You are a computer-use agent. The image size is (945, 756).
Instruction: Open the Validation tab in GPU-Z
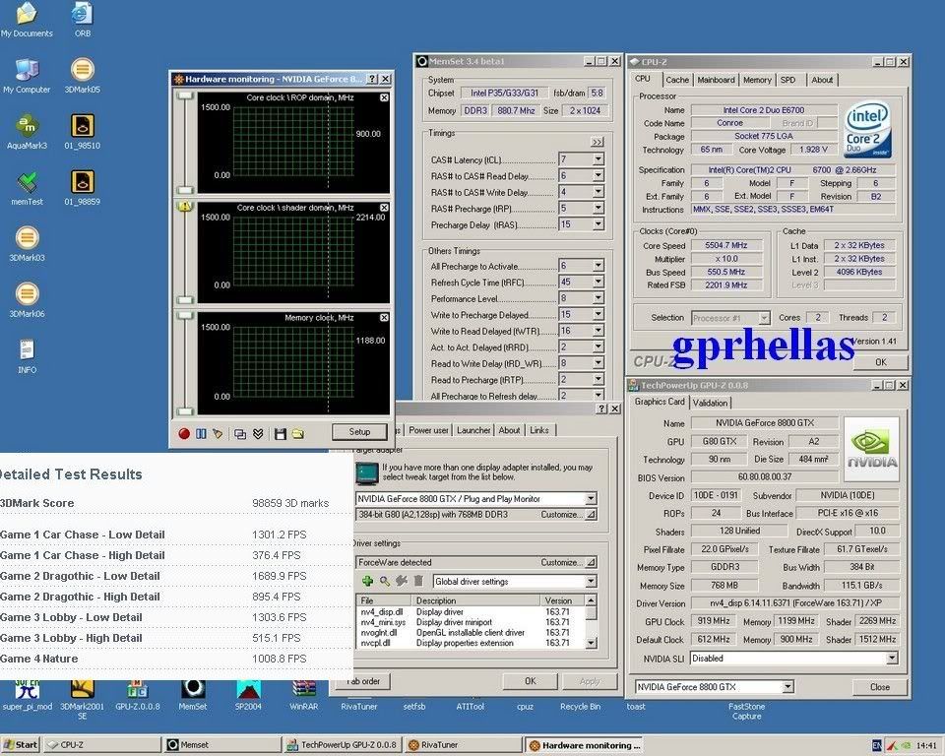point(710,403)
